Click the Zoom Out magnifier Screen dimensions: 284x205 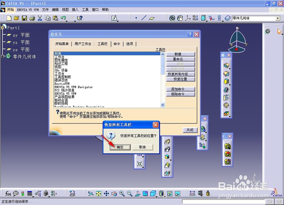point(130,194)
